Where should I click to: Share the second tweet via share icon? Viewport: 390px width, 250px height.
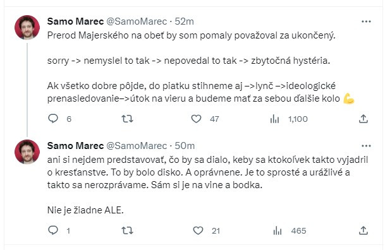point(363,231)
